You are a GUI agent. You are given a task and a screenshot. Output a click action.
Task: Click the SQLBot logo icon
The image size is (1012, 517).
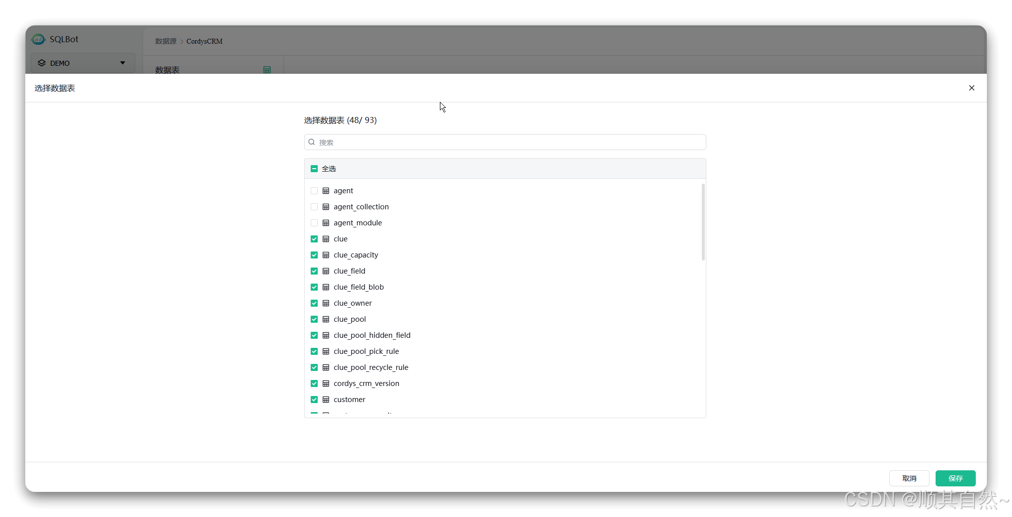[x=38, y=39]
